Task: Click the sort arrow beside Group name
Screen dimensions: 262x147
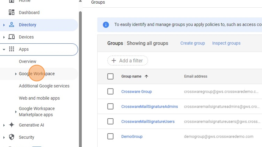Action: click(146, 77)
